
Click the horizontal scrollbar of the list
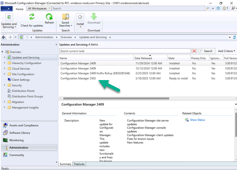click(x=116, y=98)
